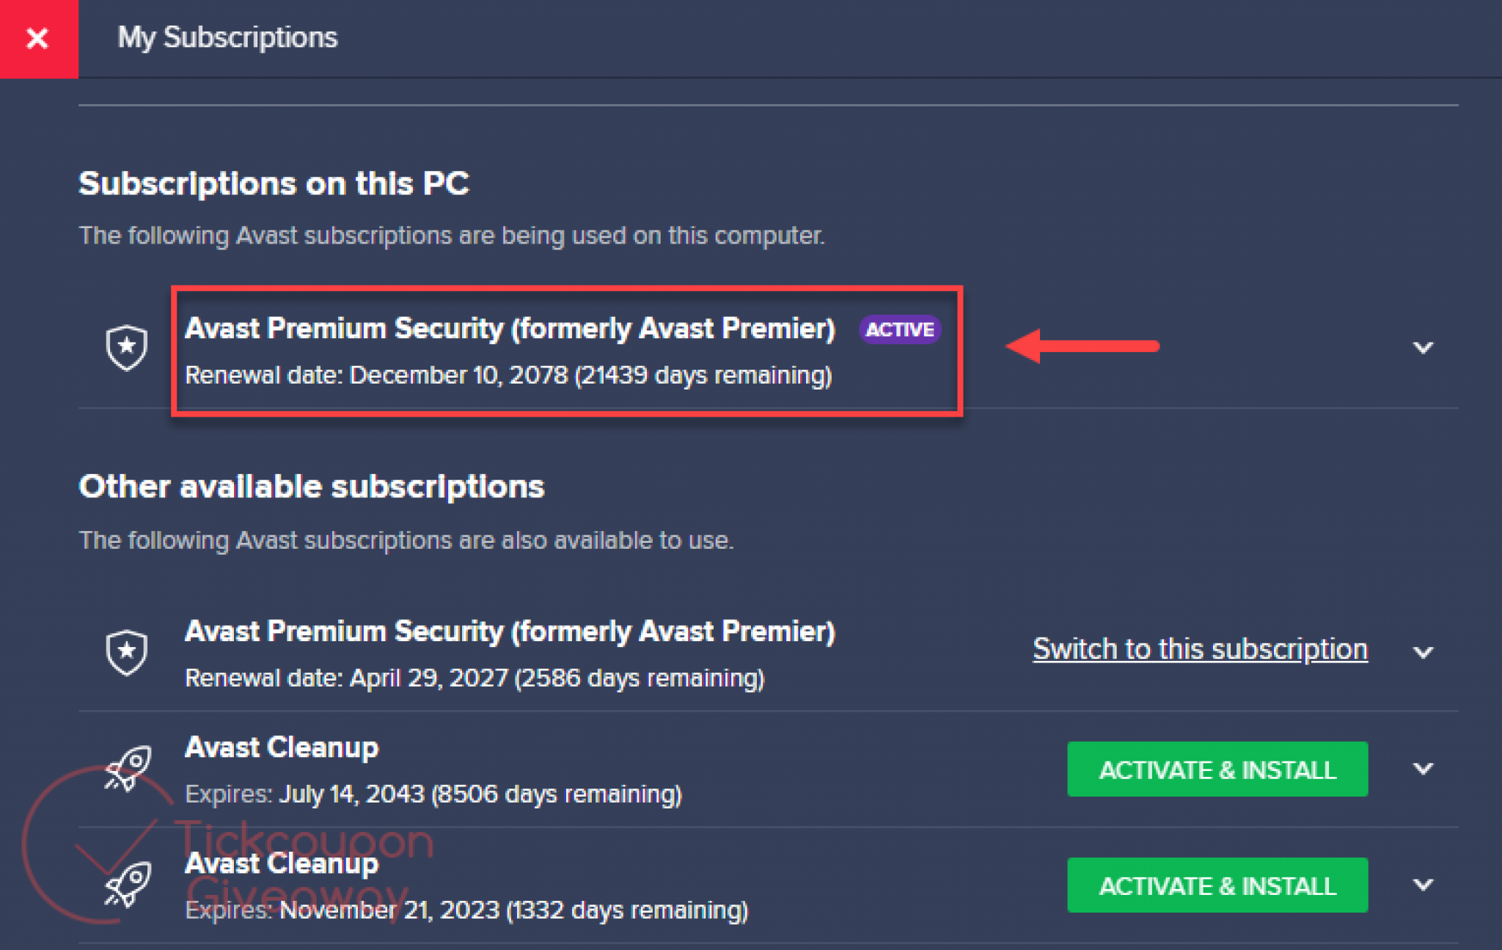Expand Avast Cleanup expiring July 14, 2043
1502x950 pixels.
pyautogui.click(x=1423, y=769)
